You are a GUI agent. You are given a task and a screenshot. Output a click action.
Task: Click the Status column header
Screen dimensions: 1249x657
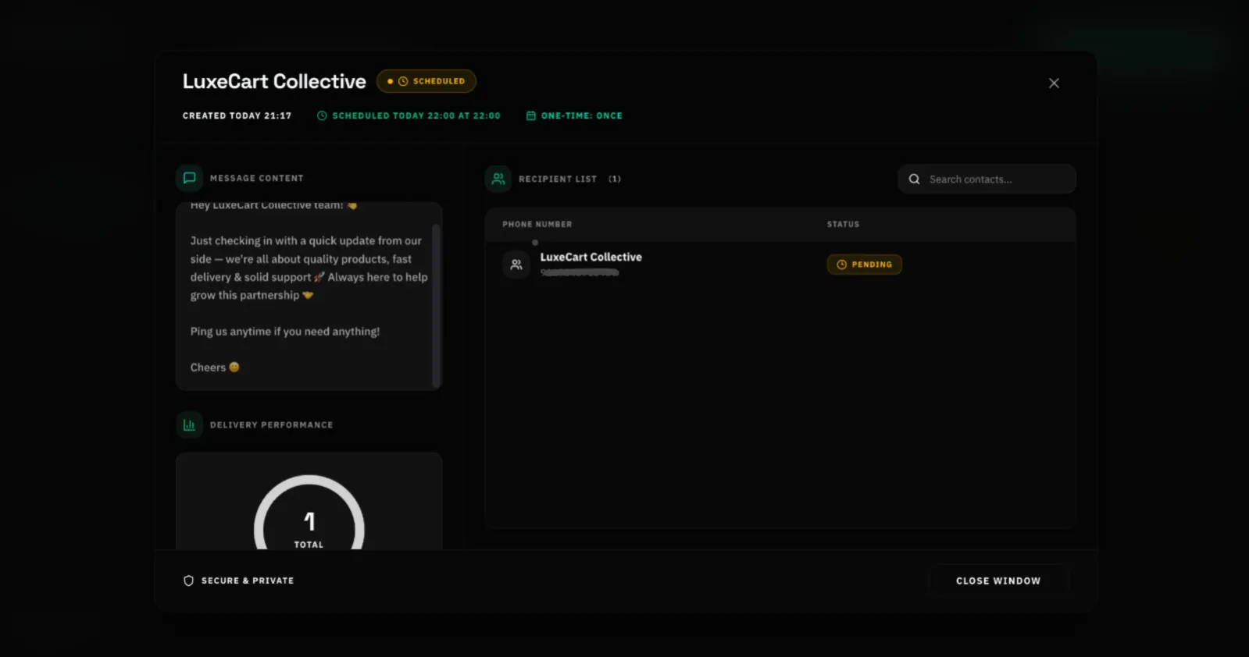coord(844,224)
